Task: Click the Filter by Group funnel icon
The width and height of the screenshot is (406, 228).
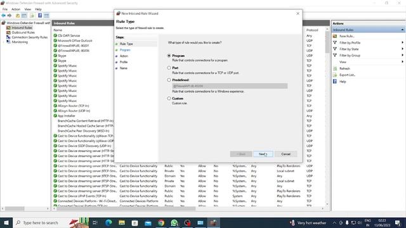Action: tap(335, 55)
